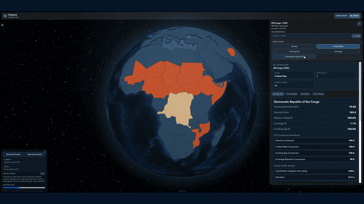The image size is (364, 204).
Task: Click the Severity Score 183.0 row
Action: point(315,112)
